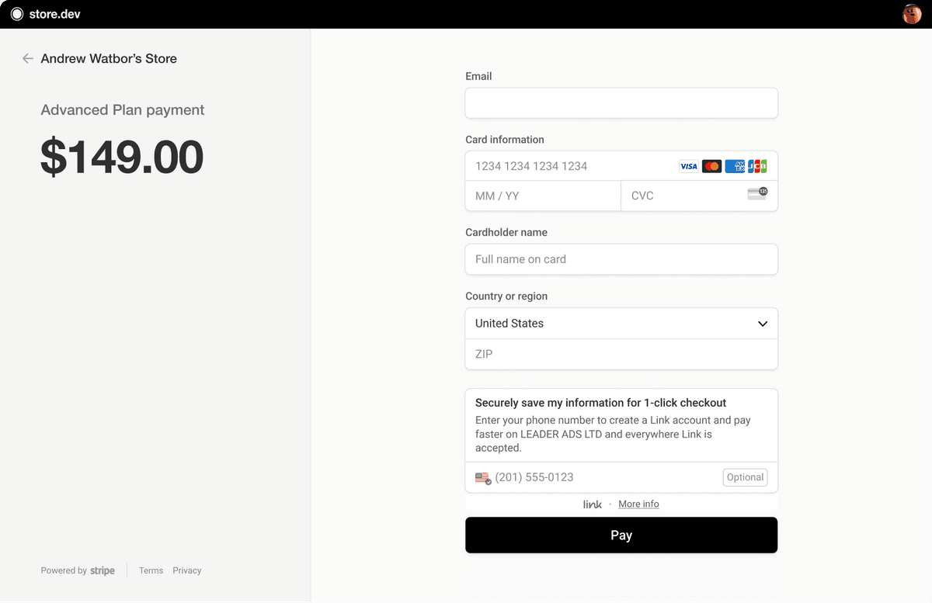Click the store.dev circular logo icon

point(16,14)
